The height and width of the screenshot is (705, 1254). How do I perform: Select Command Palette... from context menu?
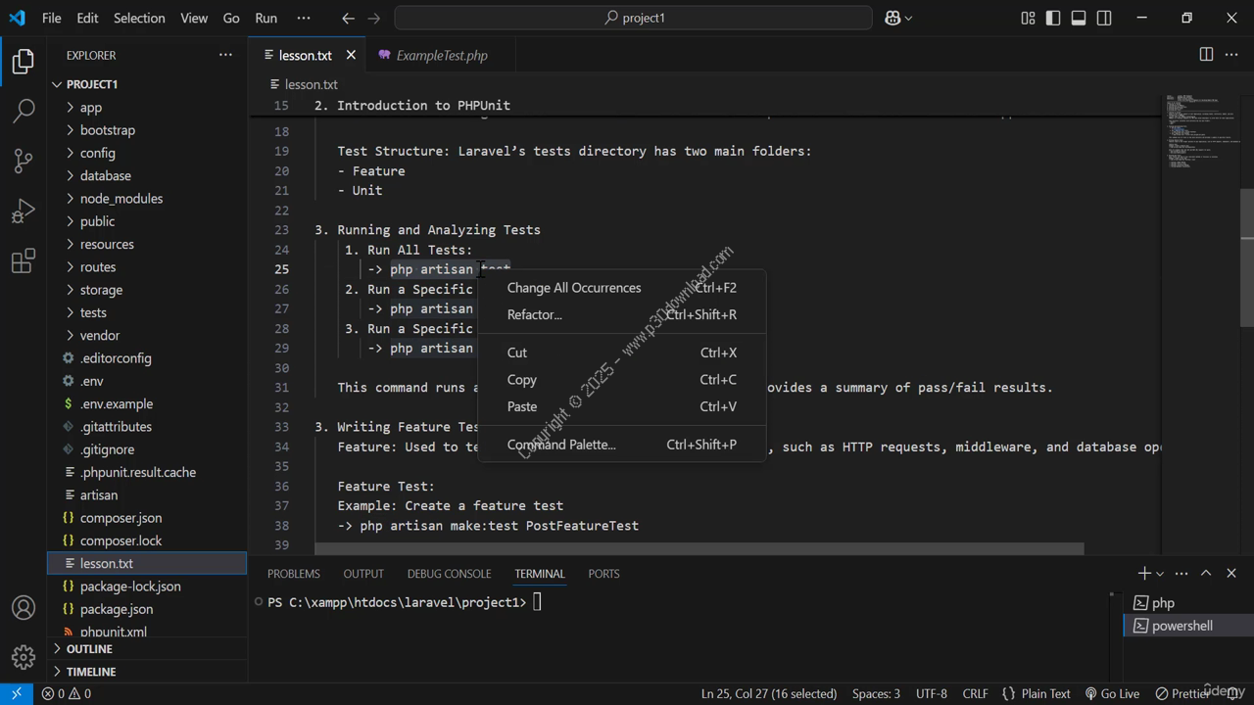pos(621,444)
